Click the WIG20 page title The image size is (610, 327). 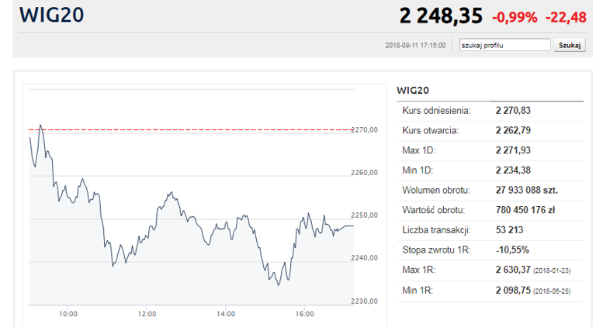pyautogui.click(x=52, y=15)
